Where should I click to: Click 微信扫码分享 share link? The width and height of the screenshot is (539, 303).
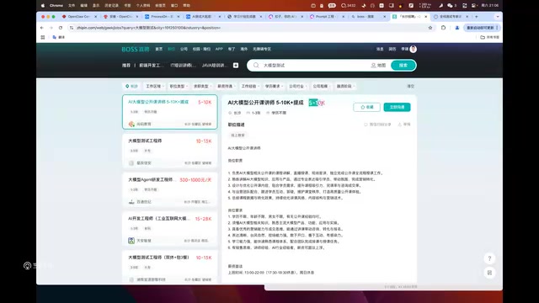point(377,125)
